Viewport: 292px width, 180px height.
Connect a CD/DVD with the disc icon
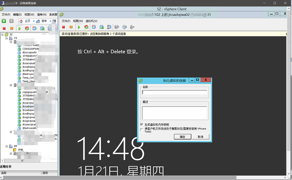point(125,27)
